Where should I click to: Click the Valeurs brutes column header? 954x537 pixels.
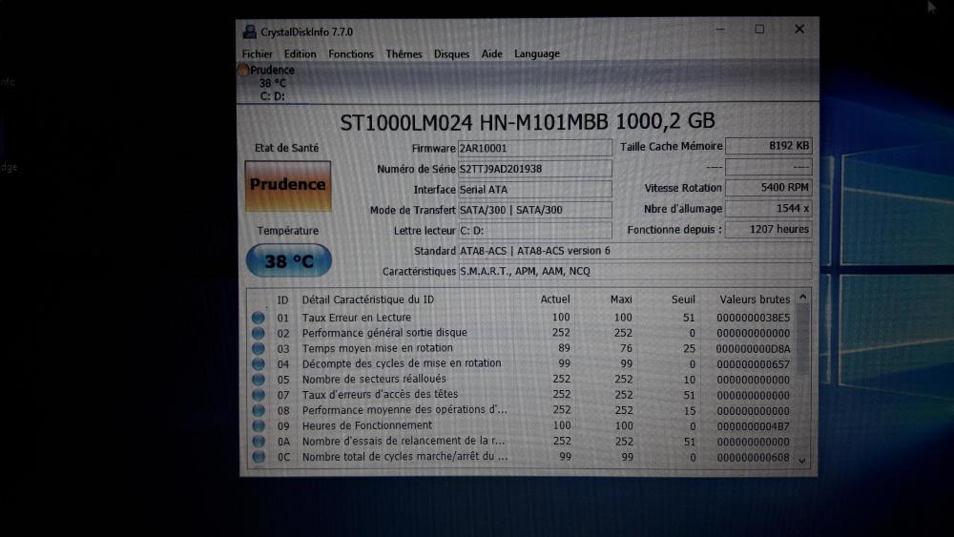[x=755, y=299]
